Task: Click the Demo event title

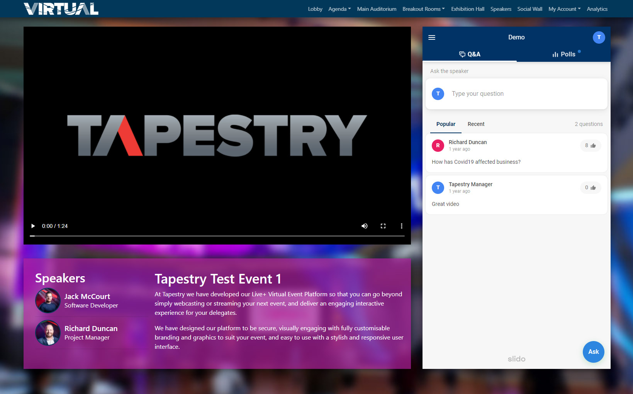Action: pos(516,37)
